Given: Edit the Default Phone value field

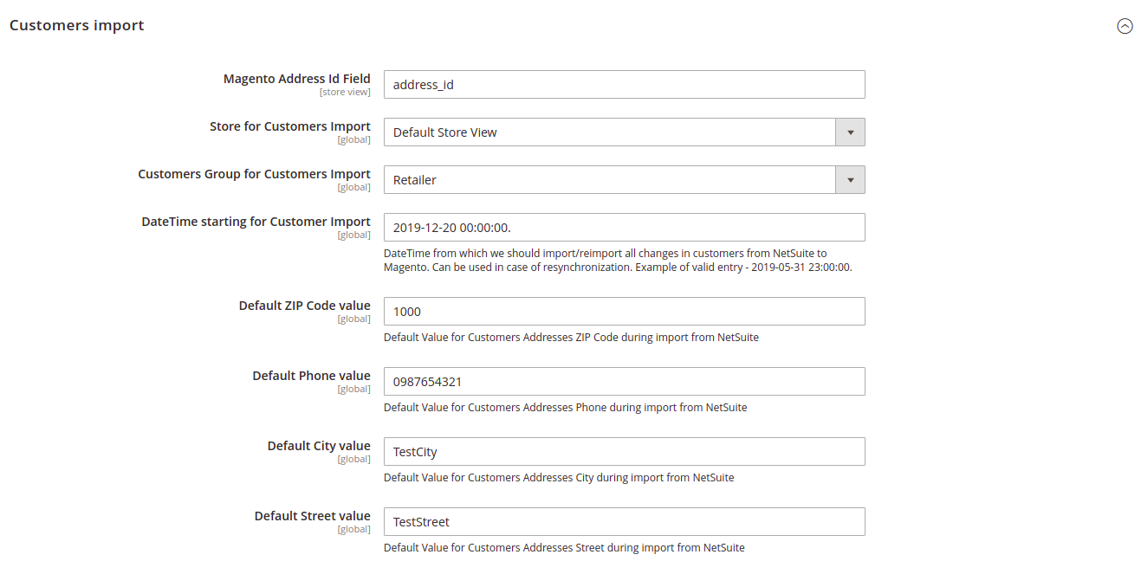Looking at the screenshot, I should click(x=624, y=382).
